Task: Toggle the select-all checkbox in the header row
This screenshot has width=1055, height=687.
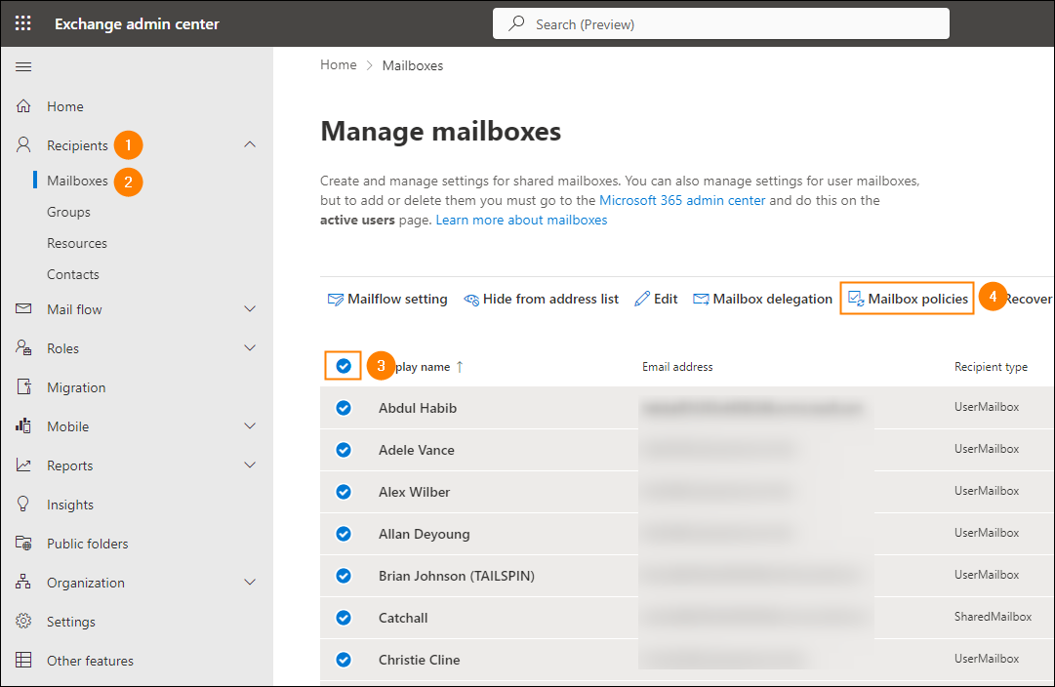Action: (344, 365)
